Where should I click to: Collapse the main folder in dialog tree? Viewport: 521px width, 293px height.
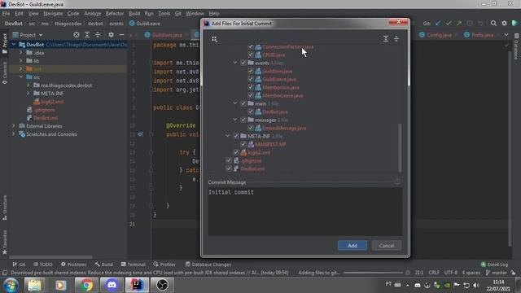(235, 103)
